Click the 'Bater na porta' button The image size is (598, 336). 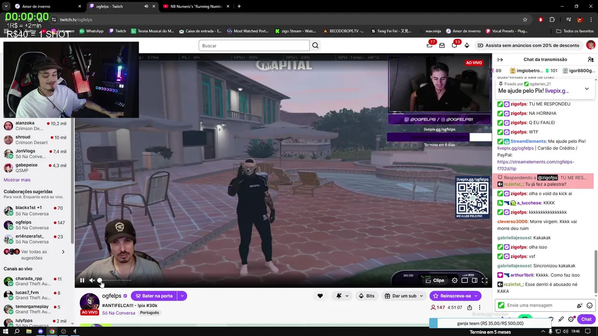click(154, 296)
